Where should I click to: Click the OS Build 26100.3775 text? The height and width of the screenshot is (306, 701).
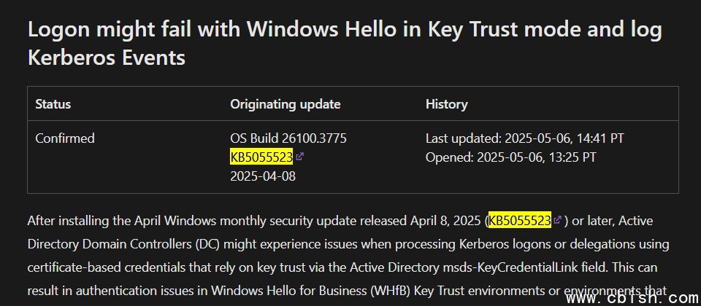288,138
